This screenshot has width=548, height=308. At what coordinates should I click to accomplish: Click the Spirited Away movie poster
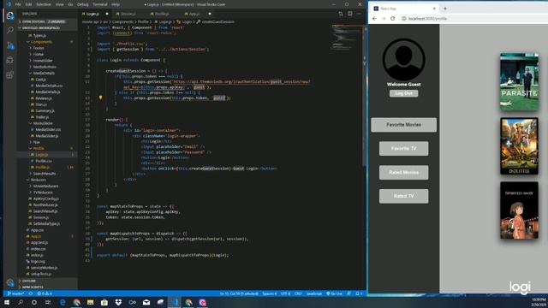519,210
